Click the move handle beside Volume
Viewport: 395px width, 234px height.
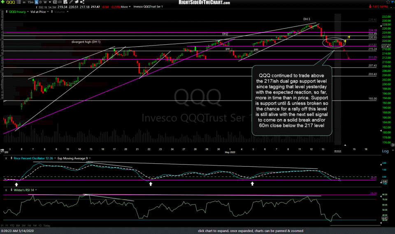[x=52, y=11]
